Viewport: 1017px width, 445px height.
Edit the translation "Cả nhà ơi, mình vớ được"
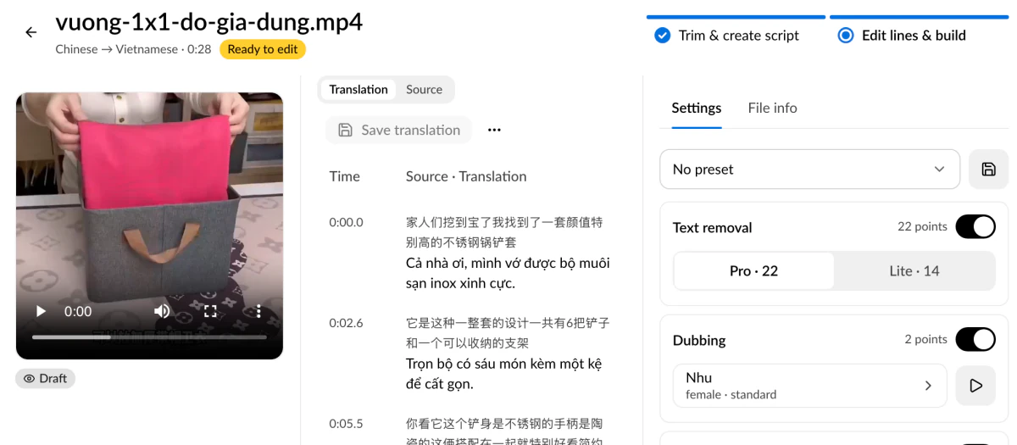(x=508, y=273)
